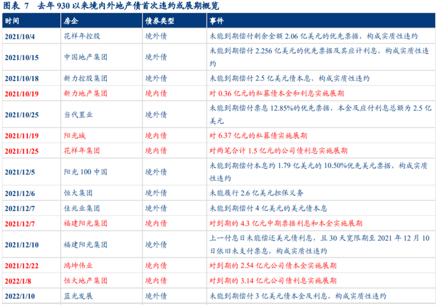Select the red date 2021/11/19
Viewport: 437px width, 305px height.
[x=22, y=136]
